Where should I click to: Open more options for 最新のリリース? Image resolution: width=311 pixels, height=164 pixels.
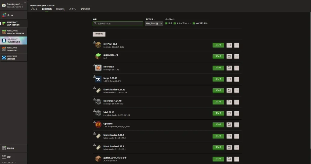pyautogui.click(x=237, y=56)
